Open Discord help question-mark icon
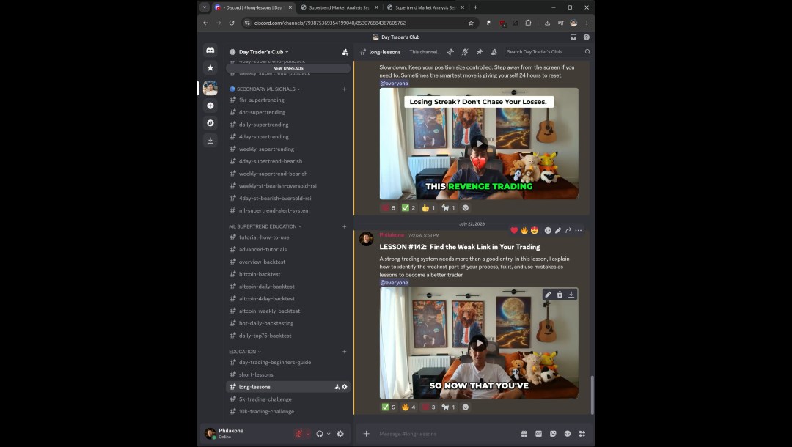Image resolution: width=792 pixels, height=447 pixels. 587,37
